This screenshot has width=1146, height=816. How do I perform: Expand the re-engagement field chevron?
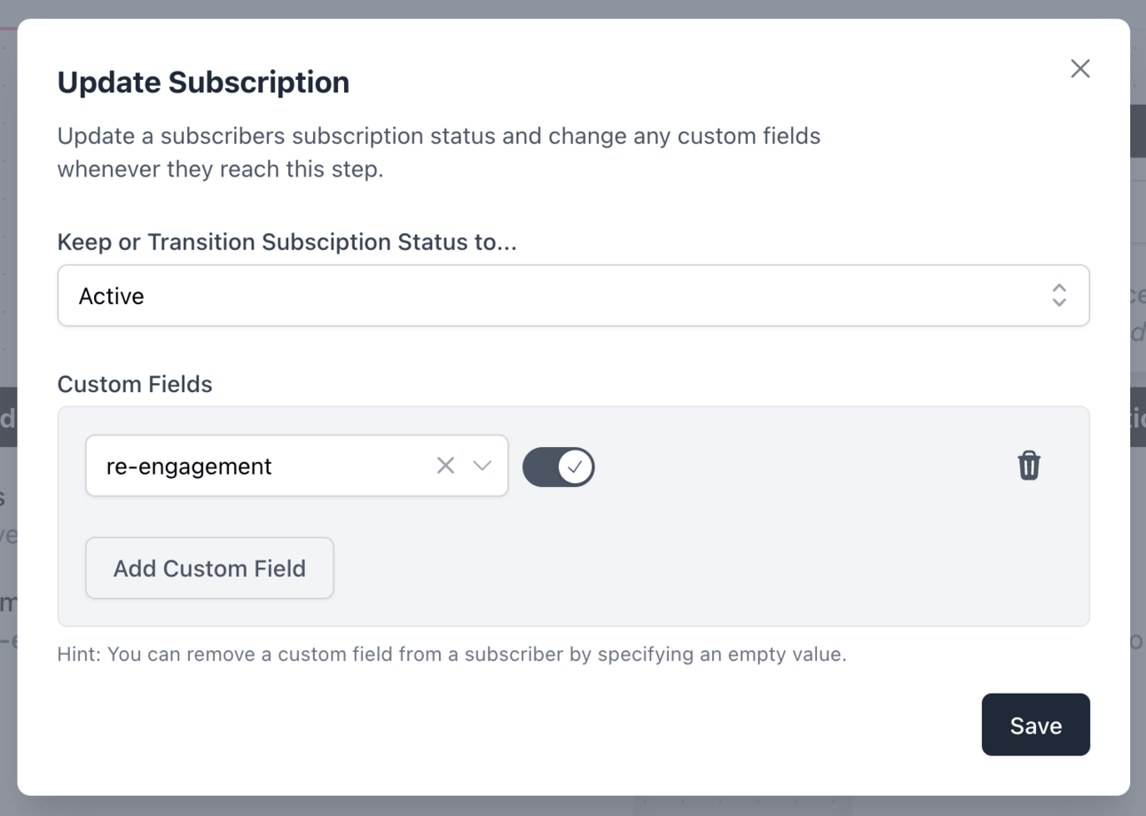(x=482, y=465)
